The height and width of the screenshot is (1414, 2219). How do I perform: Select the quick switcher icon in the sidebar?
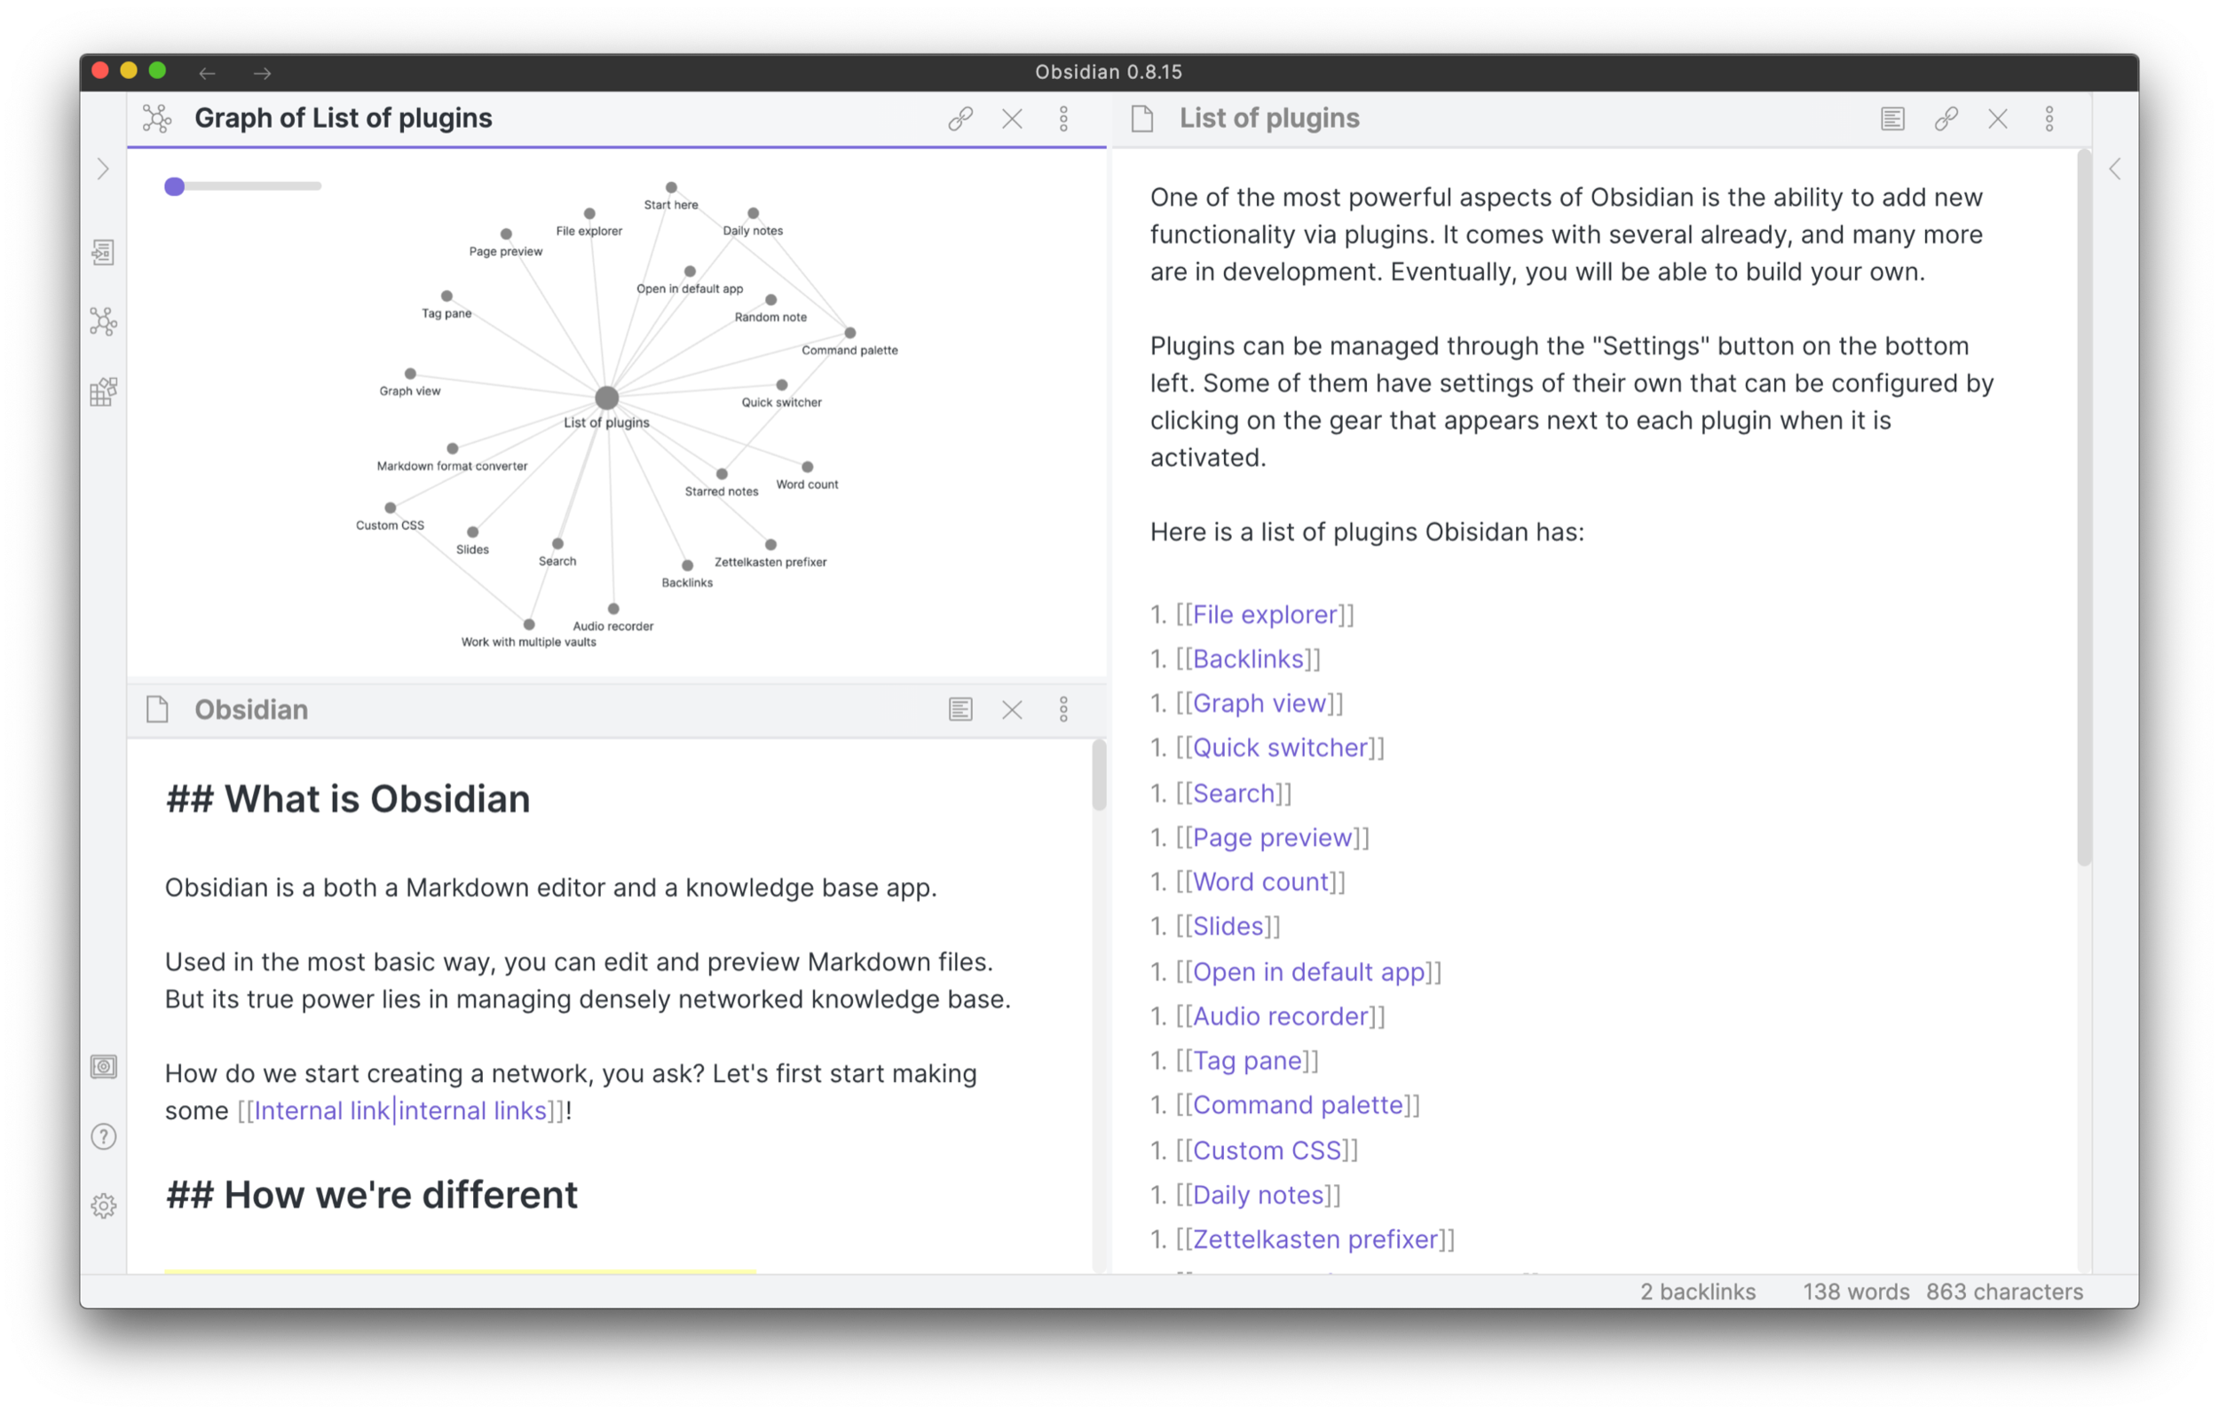coord(103,252)
